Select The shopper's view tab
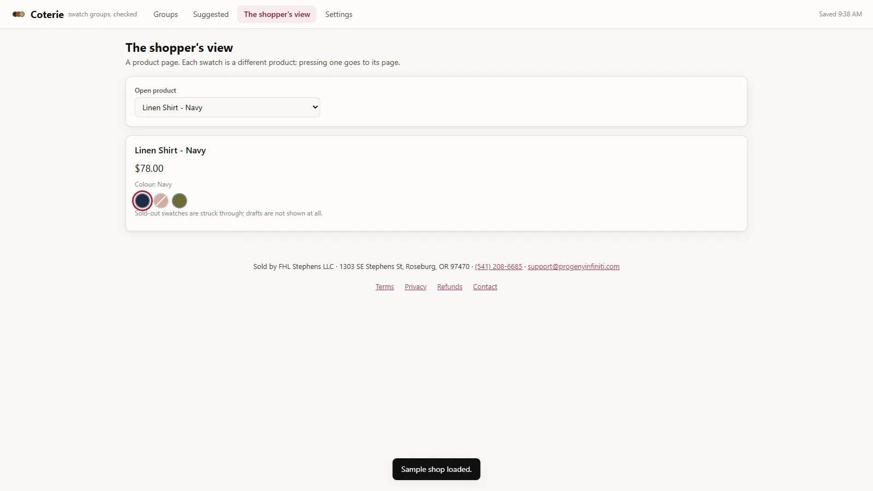 click(277, 14)
